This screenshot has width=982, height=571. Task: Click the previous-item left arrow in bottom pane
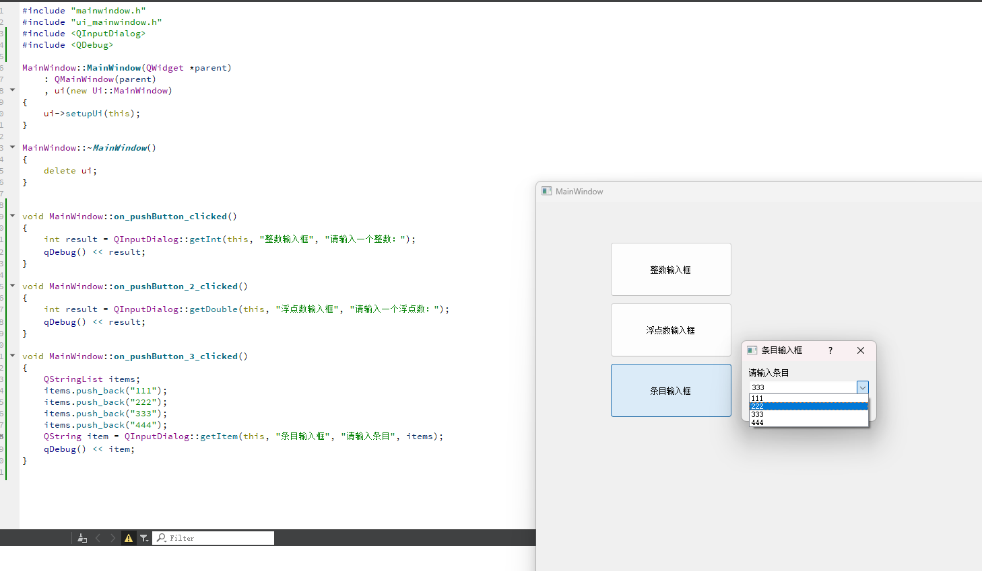(98, 537)
